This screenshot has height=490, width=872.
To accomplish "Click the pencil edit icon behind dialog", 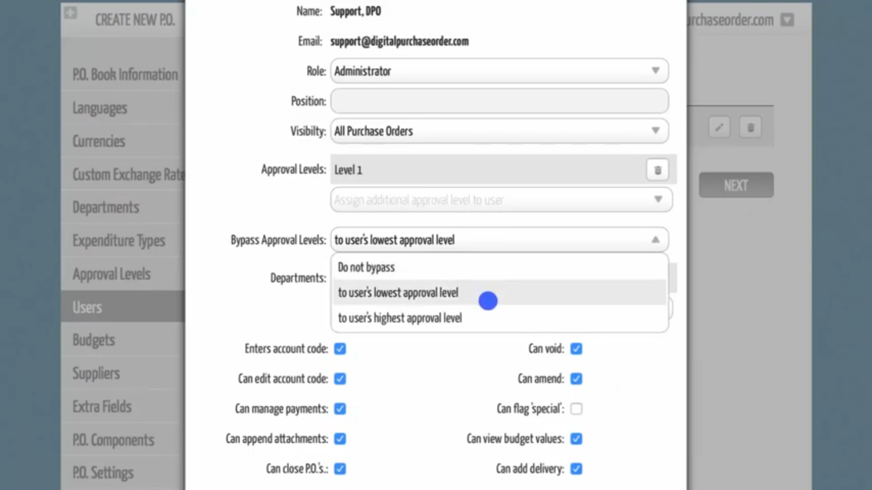I will pos(719,127).
